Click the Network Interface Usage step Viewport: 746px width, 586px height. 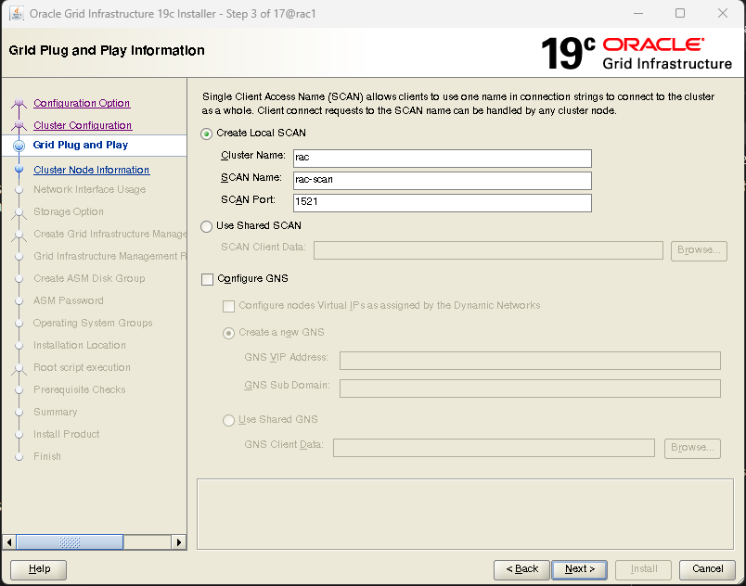(x=89, y=189)
